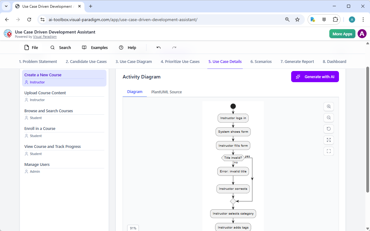The height and width of the screenshot is (231, 370).
Task: Open the Chrome browser menu
Action: [363, 19]
